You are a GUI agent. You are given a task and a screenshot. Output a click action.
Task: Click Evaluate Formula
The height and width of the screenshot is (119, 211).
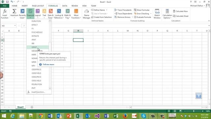[x=142, y=17]
